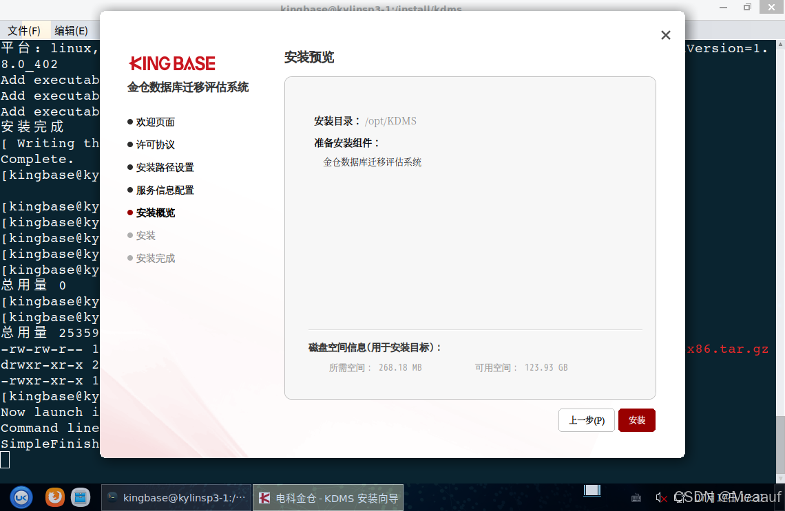
Task: Switch to 电科金仓 - KDMS 安装向导 taskbar item
Action: pyautogui.click(x=328, y=497)
